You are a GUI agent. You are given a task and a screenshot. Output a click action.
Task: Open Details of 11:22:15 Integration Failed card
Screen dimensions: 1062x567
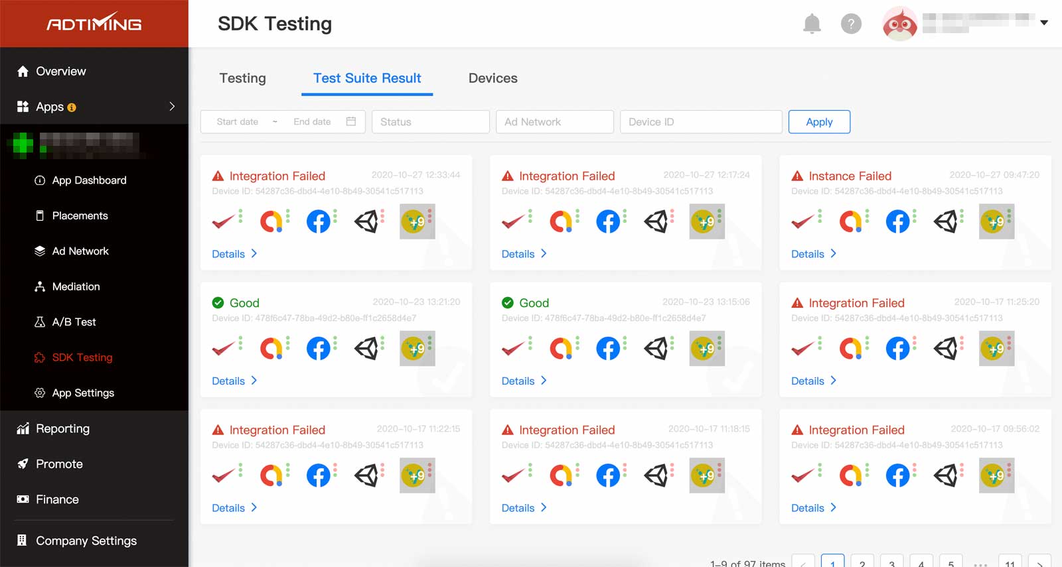pos(234,508)
